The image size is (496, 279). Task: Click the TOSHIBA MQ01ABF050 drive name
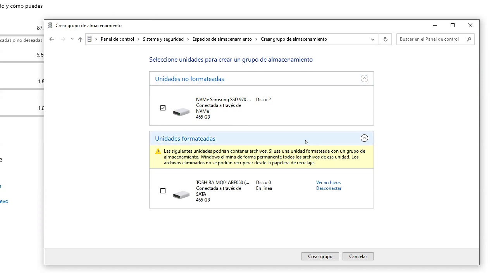(222, 183)
